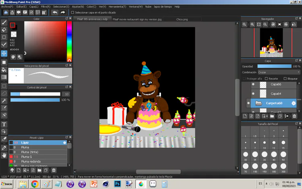Switch to FNaF 9th anniversary.mdp tab

point(92,19)
